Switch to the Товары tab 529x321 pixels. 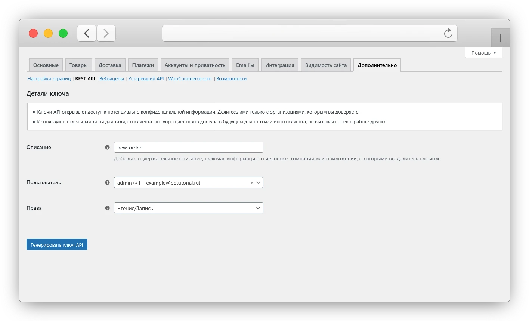pyautogui.click(x=78, y=65)
